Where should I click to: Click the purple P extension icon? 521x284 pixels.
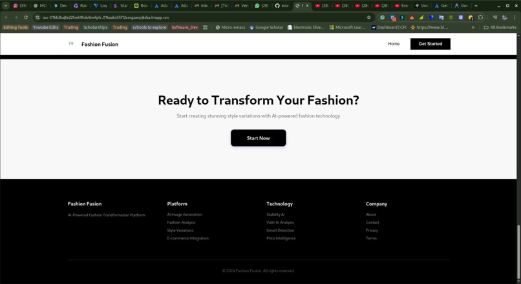click(460, 17)
